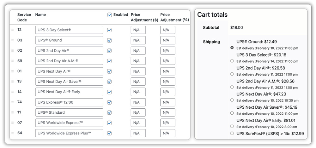316x148 pixels.
Task: Select UPS Ground shipping radio button
Action: point(232,48)
